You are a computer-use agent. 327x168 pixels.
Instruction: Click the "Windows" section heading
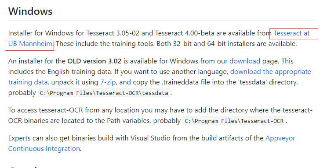pyautogui.click(x=30, y=11)
